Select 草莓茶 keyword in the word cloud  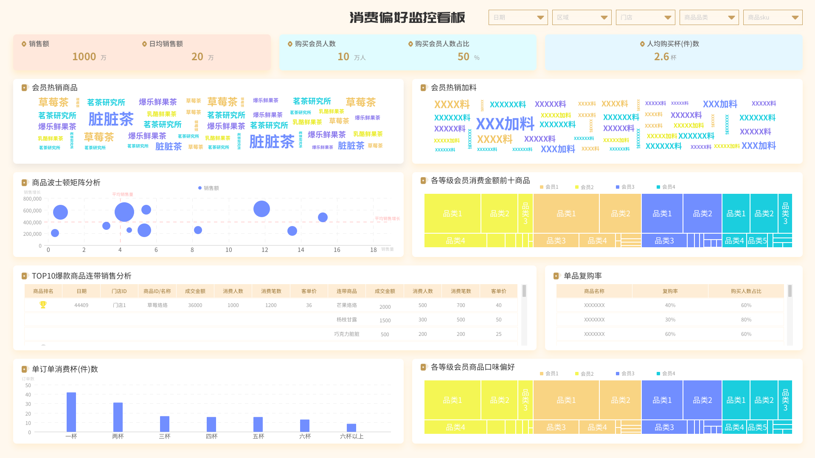(223, 102)
